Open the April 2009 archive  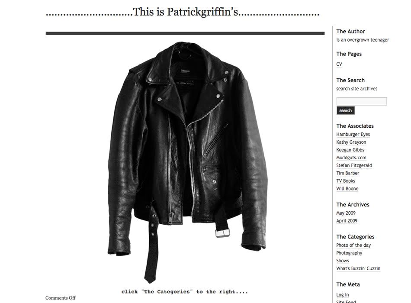pos(347,221)
